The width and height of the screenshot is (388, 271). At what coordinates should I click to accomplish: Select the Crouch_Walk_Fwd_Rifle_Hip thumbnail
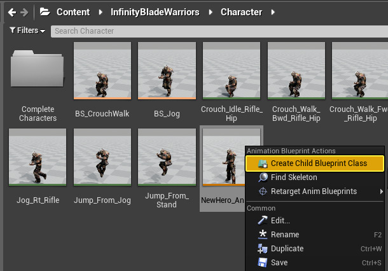(x=360, y=71)
